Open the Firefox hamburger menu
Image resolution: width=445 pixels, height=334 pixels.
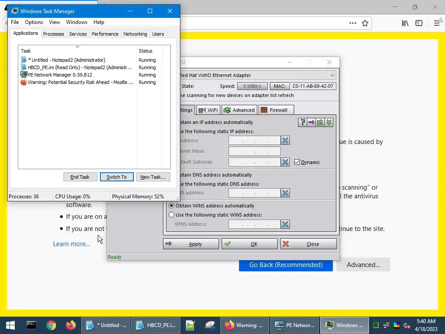pos(437,23)
